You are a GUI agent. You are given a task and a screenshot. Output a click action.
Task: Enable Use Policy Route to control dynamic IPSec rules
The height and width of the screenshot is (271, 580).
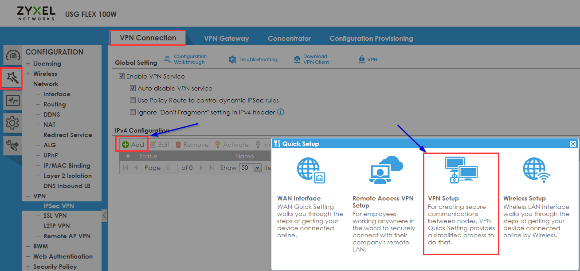(x=133, y=100)
